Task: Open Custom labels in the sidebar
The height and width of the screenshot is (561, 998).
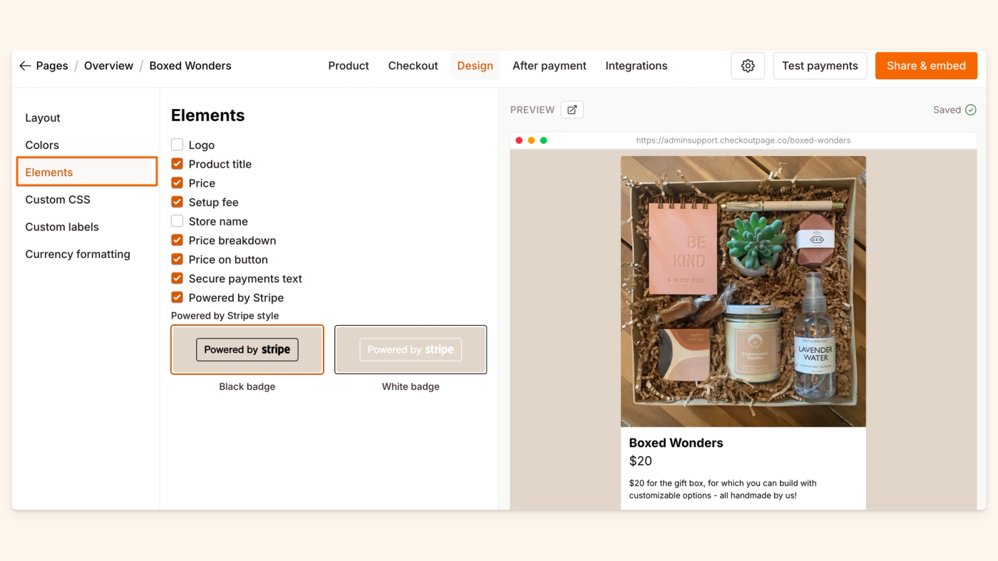Action: point(62,227)
